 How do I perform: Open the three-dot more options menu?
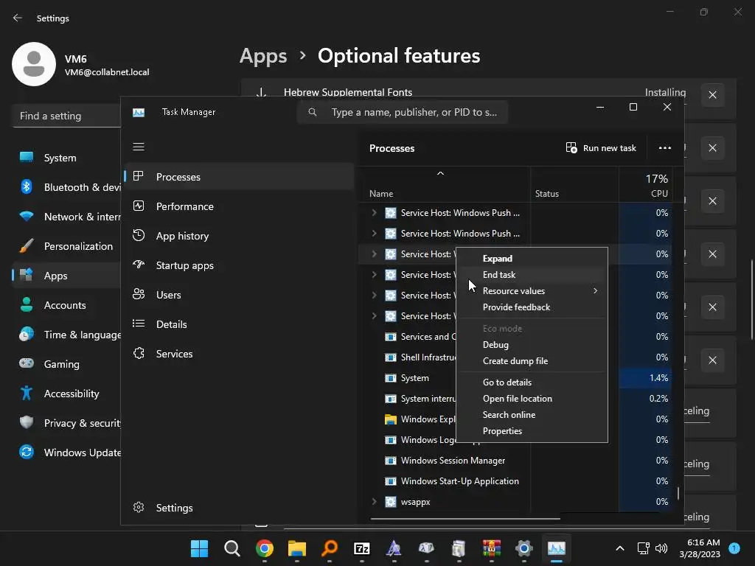665,147
